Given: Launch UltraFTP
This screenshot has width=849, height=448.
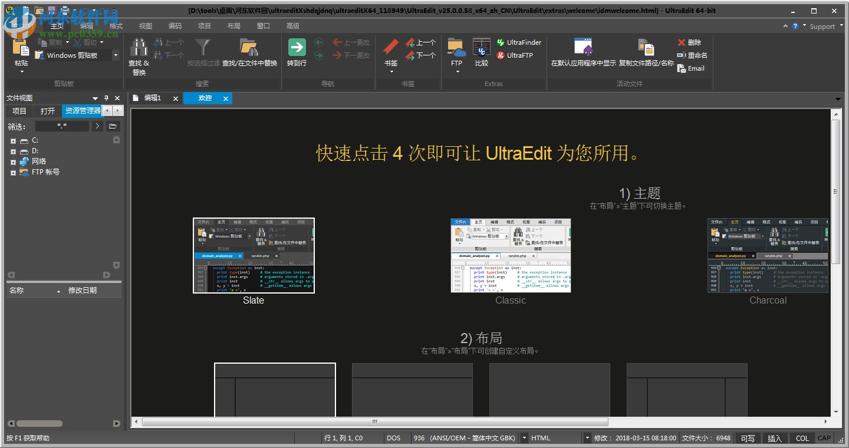Looking at the screenshot, I should (515, 55).
